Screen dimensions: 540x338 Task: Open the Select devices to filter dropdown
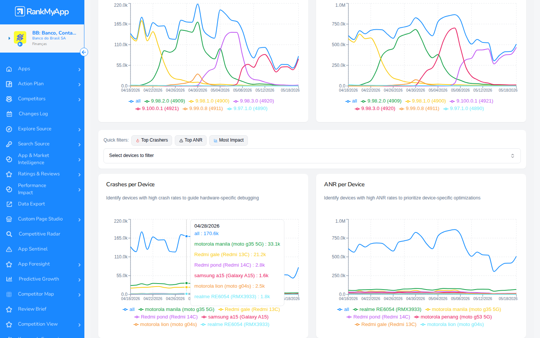pos(312,156)
